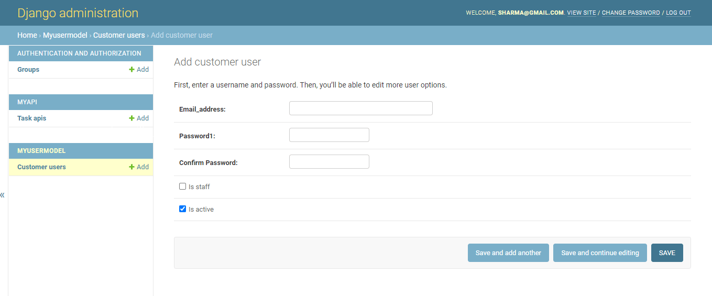Click the SAVE button

667,253
